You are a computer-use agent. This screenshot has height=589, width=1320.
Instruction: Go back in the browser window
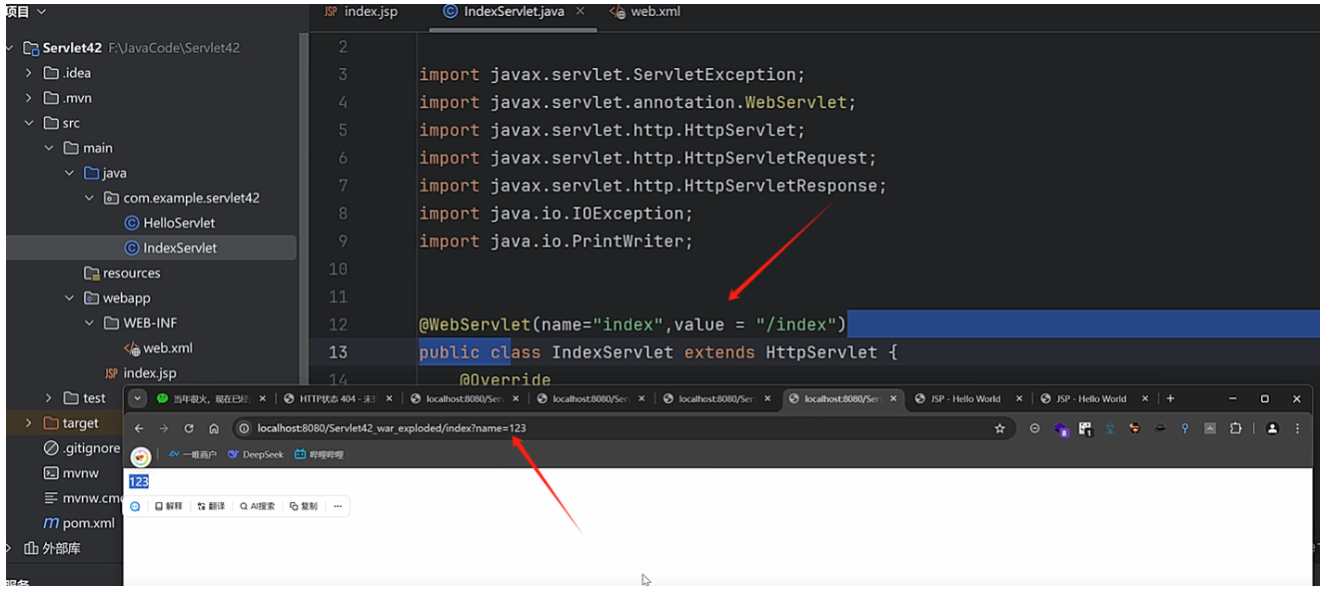(139, 428)
